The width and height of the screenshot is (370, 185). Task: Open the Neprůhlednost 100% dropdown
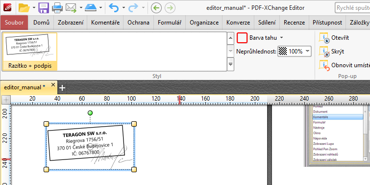coord(295,52)
